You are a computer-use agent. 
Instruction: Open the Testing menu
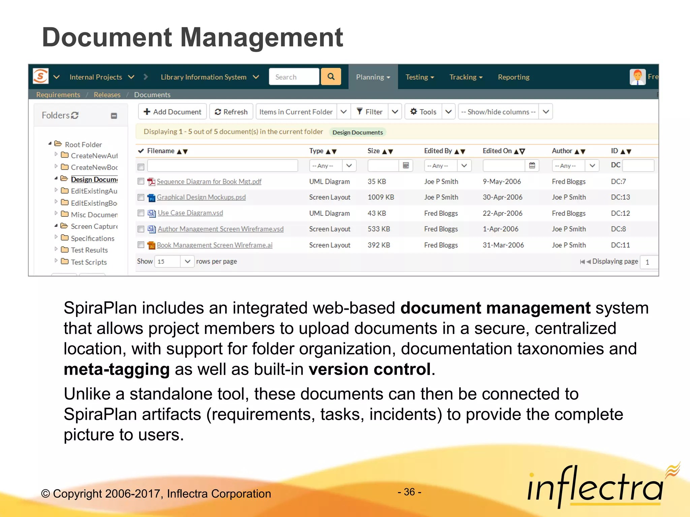click(x=419, y=77)
